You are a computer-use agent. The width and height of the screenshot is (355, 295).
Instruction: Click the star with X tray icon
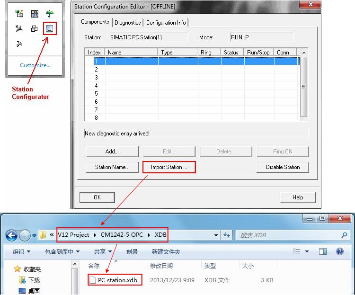[x=19, y=28]
